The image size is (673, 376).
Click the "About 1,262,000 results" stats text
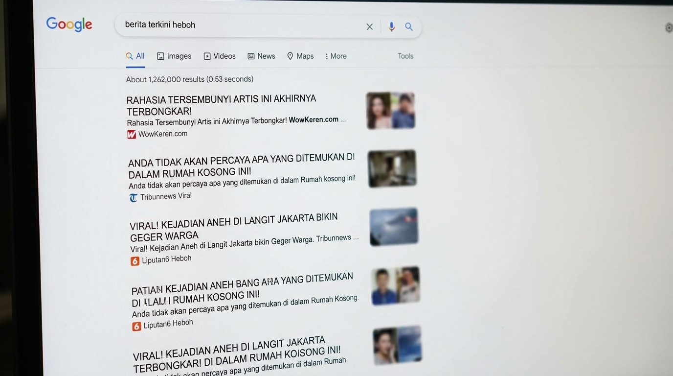[x=190, y=79]
